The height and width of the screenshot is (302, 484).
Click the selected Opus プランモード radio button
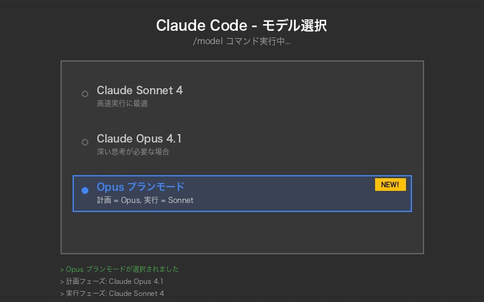[85, 190]
